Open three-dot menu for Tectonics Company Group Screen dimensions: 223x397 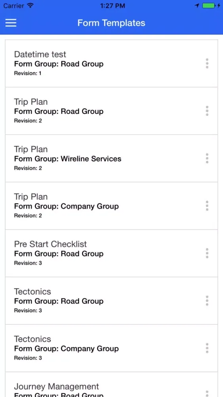207,348
